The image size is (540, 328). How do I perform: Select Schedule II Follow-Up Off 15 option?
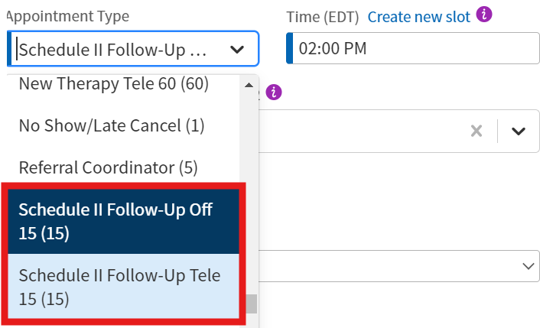pyautogui.click(x=115, y=220)
